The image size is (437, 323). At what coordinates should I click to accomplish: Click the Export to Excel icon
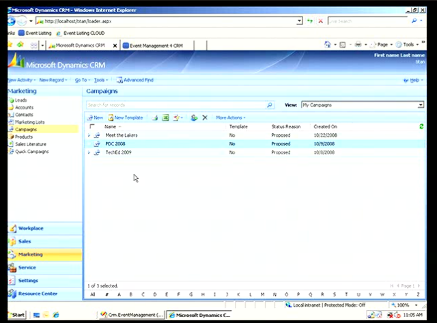(x=166, y=117)
